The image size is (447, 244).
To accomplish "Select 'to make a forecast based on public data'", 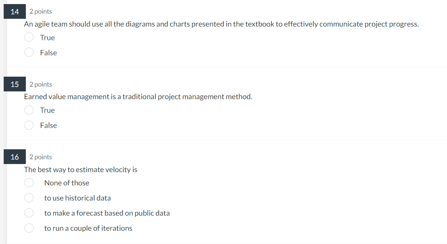I will (x=29, y=213).
